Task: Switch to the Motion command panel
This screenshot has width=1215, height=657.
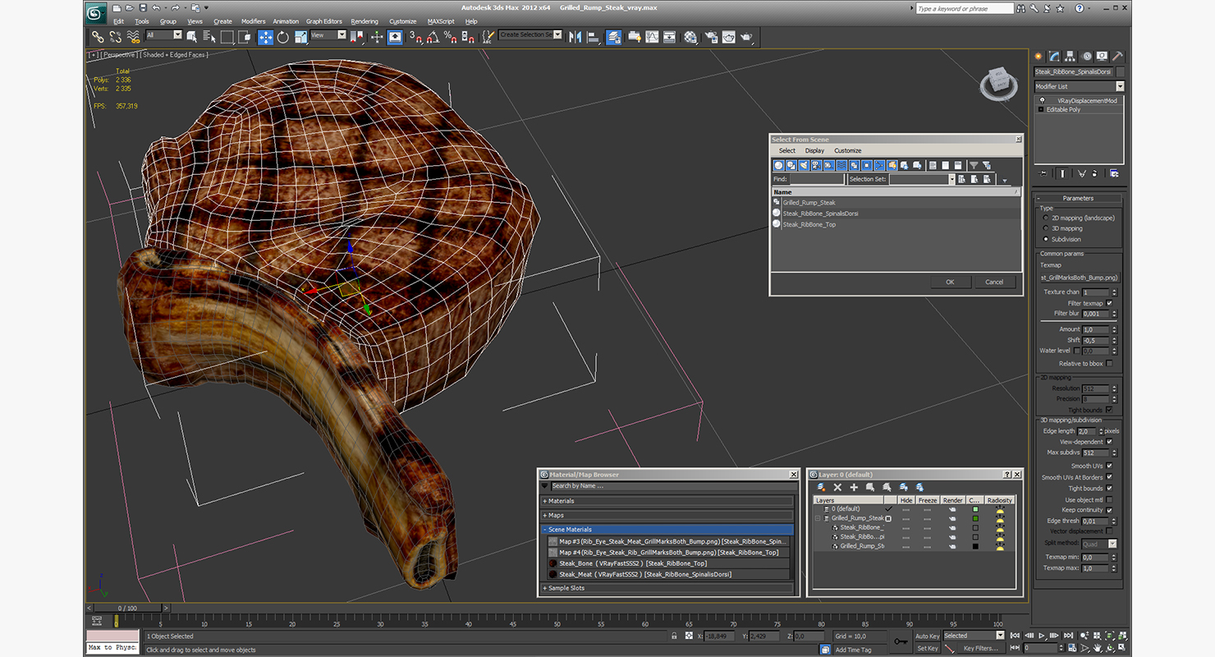Action: coord(1087,57)
